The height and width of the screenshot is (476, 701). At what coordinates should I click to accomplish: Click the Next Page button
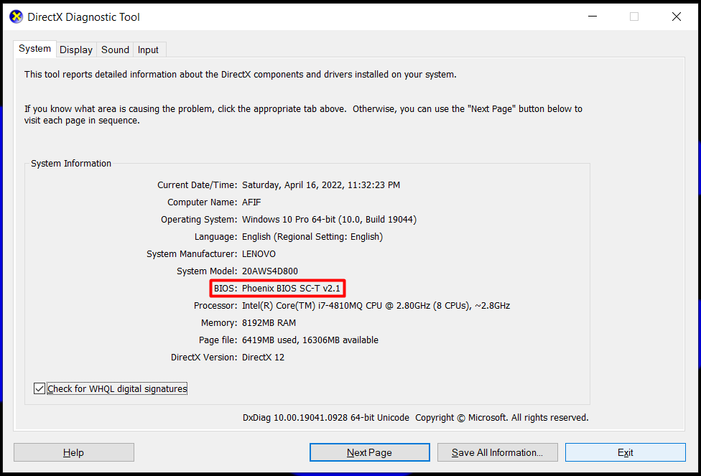tap(369, 452)
